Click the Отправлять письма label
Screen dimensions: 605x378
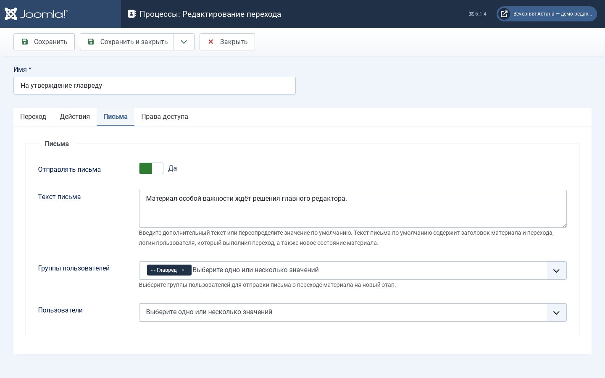coord(69,170)
